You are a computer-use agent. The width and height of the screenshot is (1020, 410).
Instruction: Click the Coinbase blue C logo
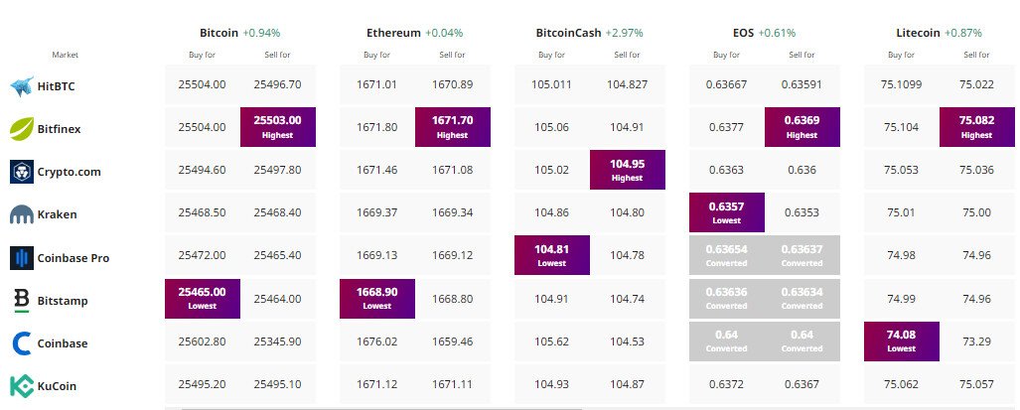pos(22,343)
